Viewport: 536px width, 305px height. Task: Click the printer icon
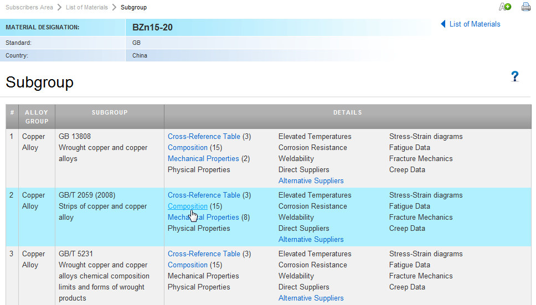[525, 7]
